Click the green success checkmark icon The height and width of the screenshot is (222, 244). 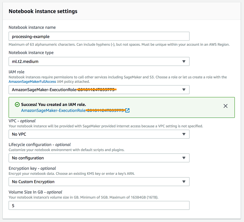(17, 104)
